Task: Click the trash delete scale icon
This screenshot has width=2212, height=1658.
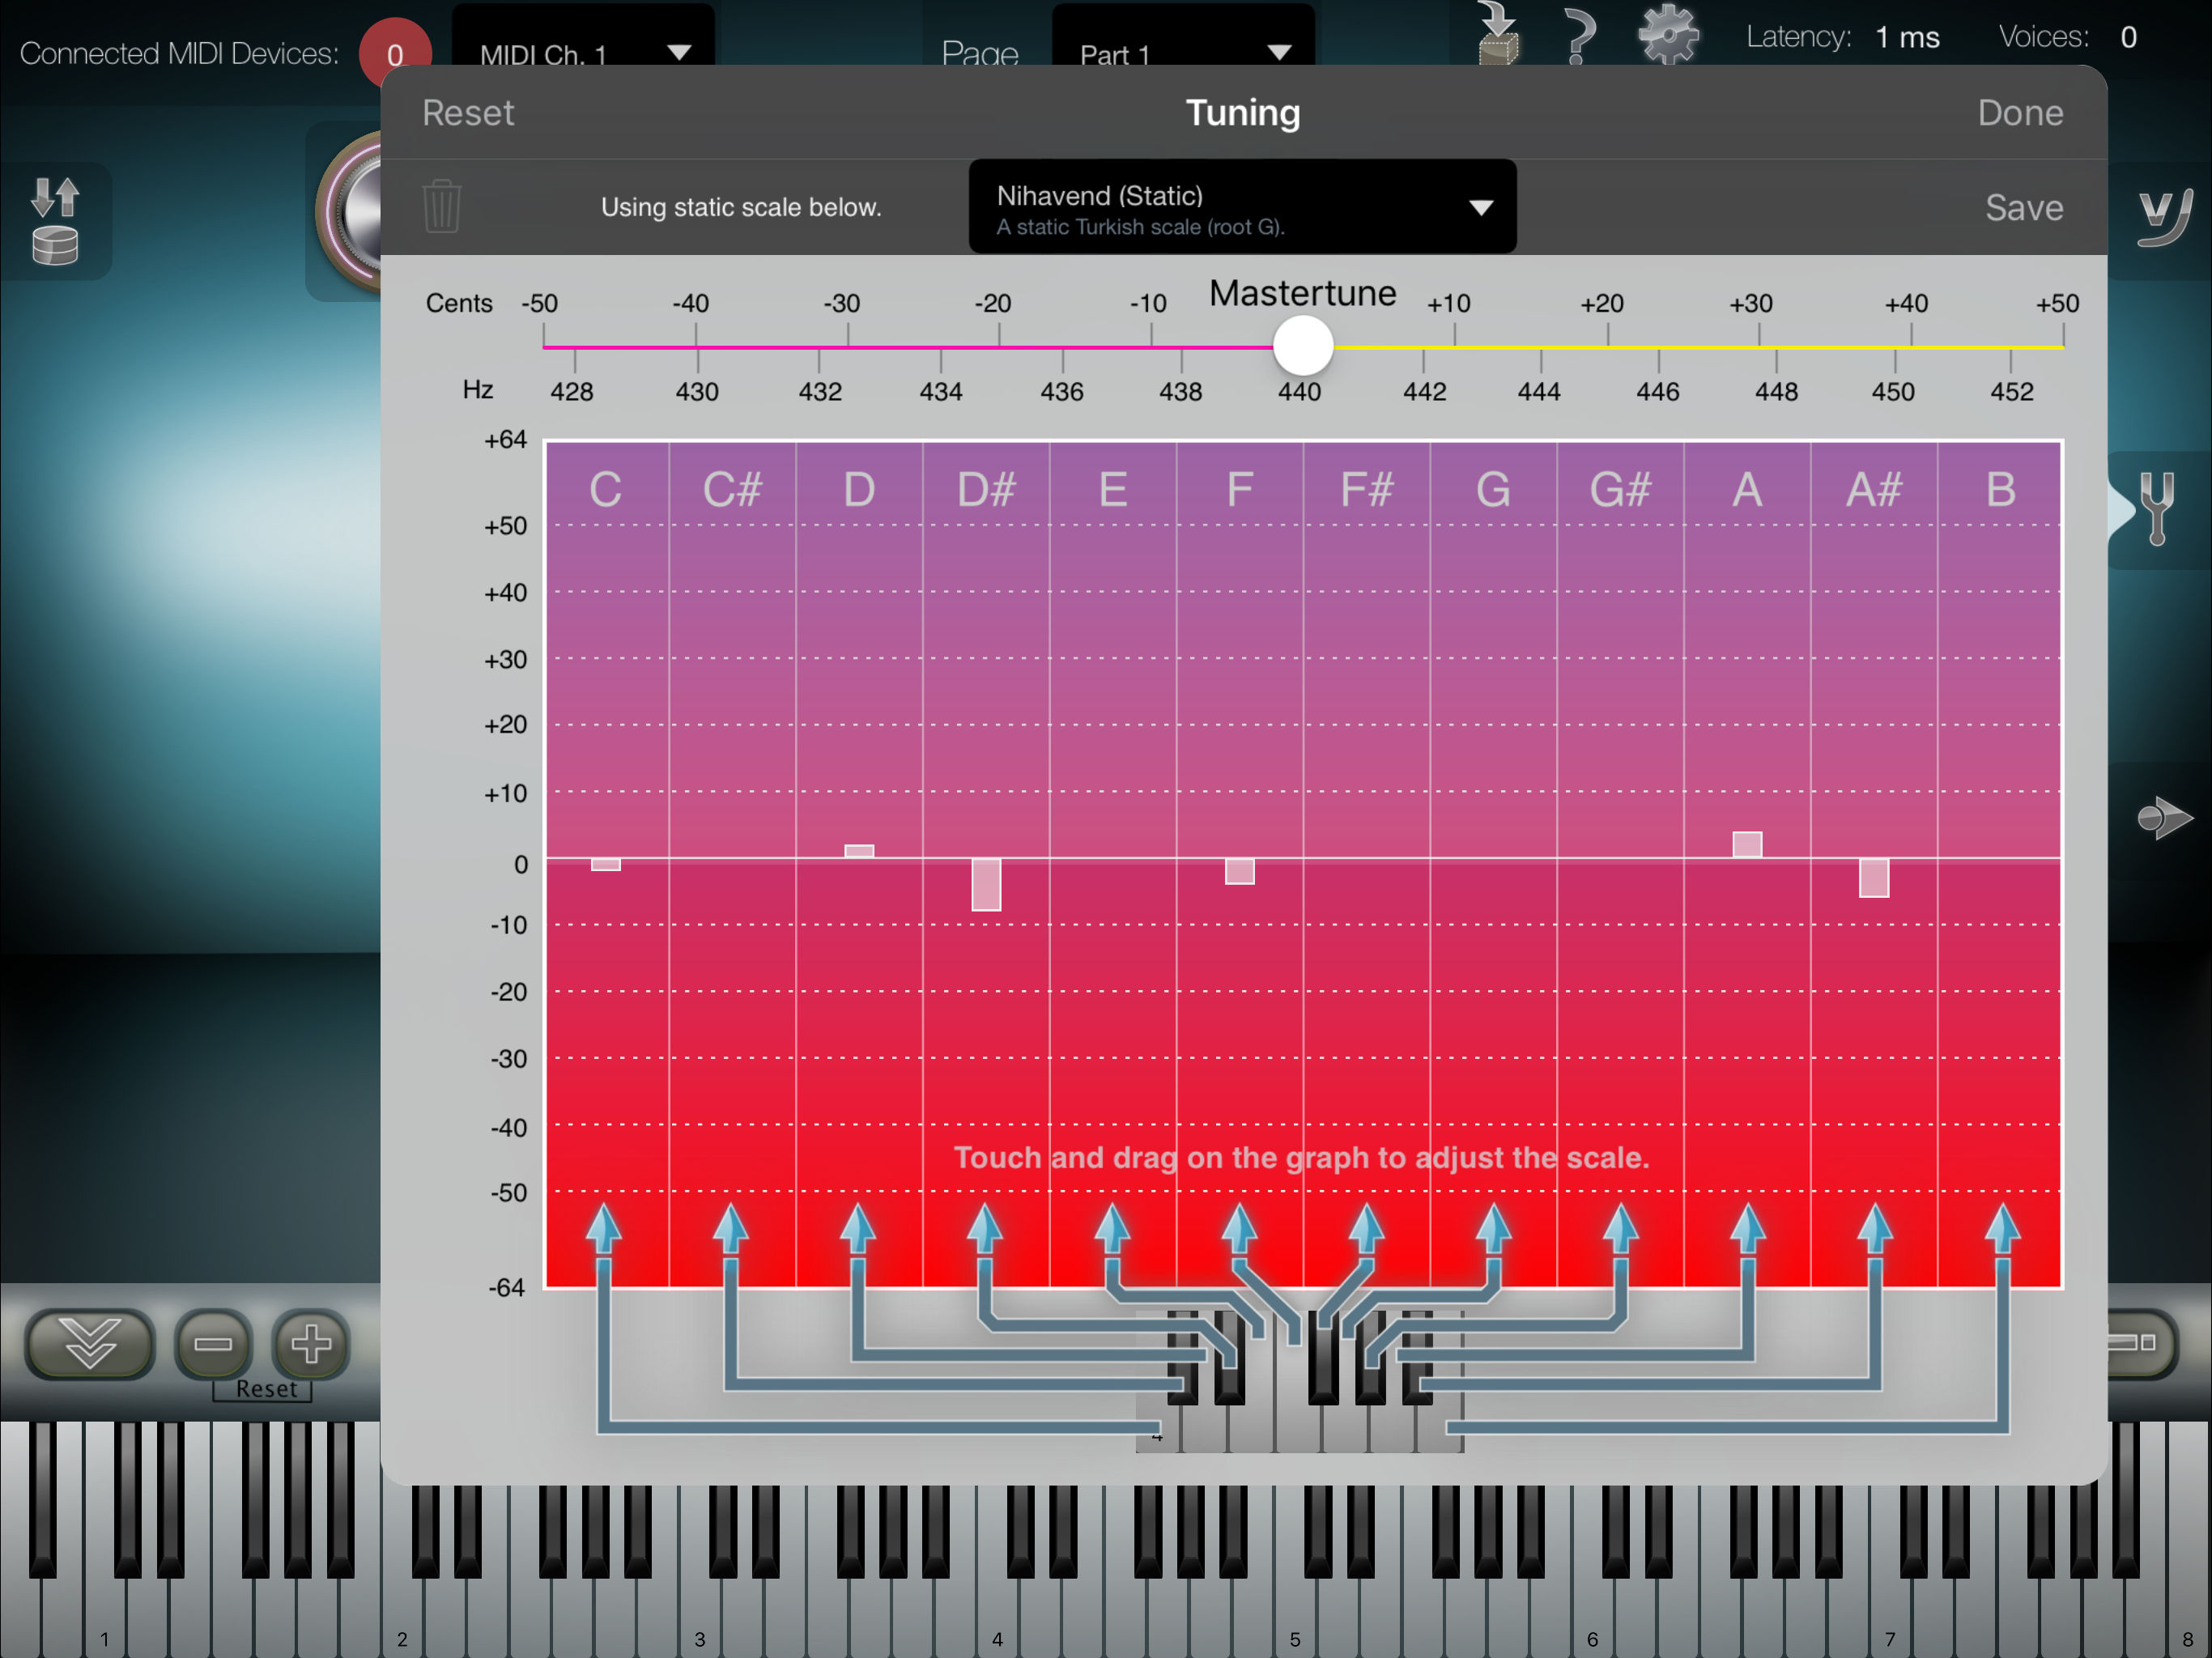Action: coord(441,207)
